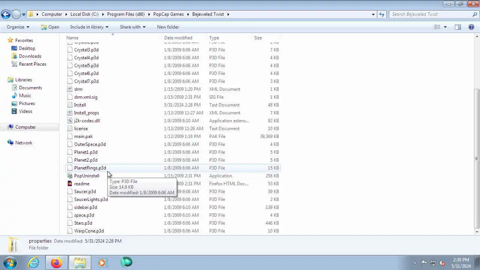Click the Refresh button beside address bar
480x270 pixels.
382,14
